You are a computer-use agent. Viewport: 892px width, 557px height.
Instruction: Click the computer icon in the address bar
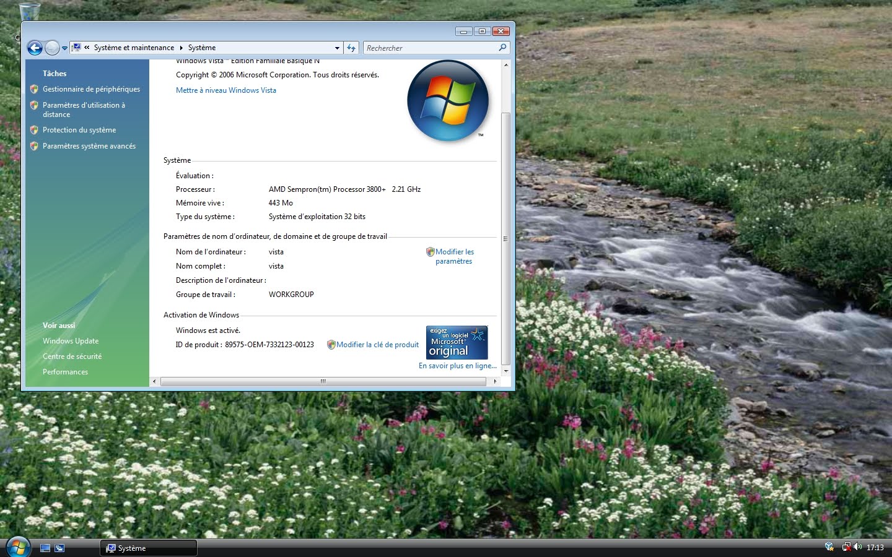pyautogui.click(x=77, y=47)
